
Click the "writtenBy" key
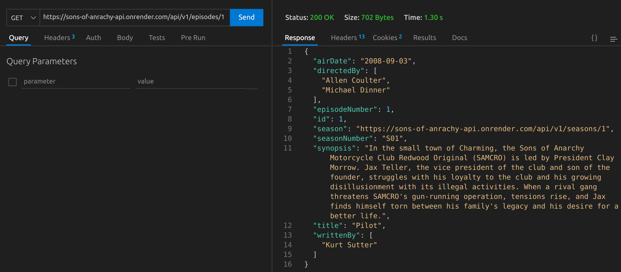pos(336,235)
